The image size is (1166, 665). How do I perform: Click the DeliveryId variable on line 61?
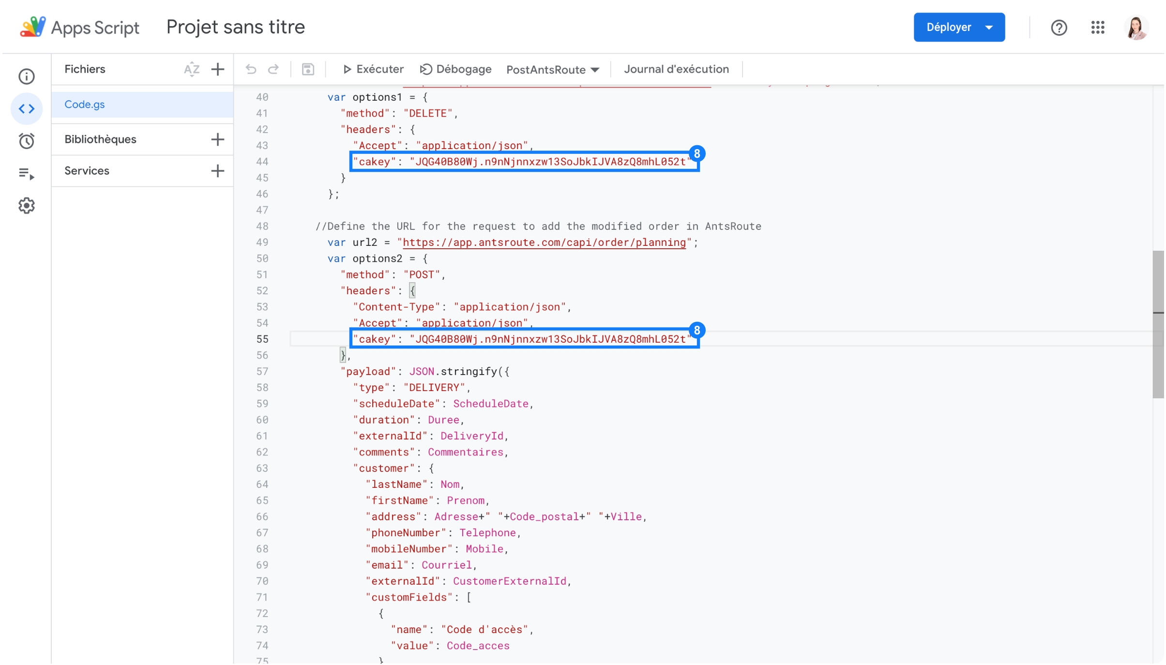(x=472, y=436)
